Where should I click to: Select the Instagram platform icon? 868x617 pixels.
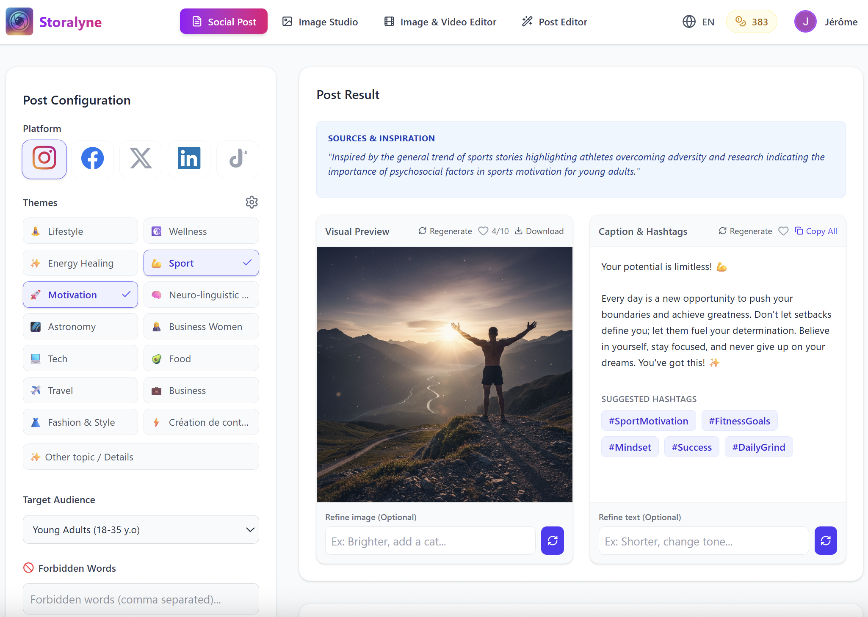[44, 159]
